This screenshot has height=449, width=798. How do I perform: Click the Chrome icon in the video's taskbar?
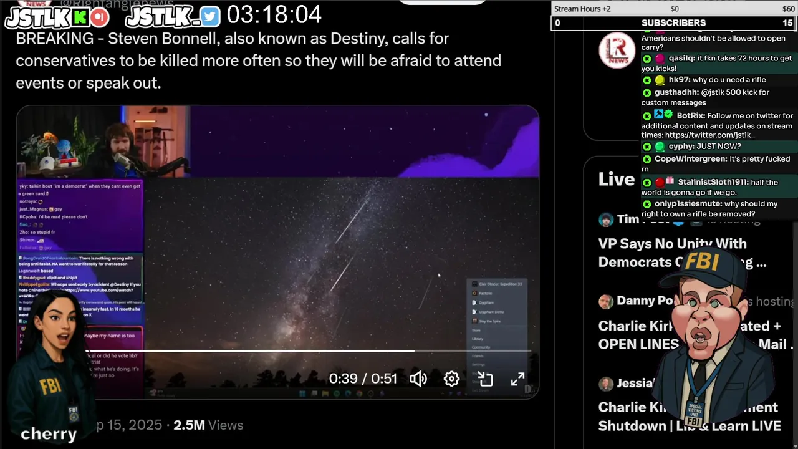pos(359,393)
